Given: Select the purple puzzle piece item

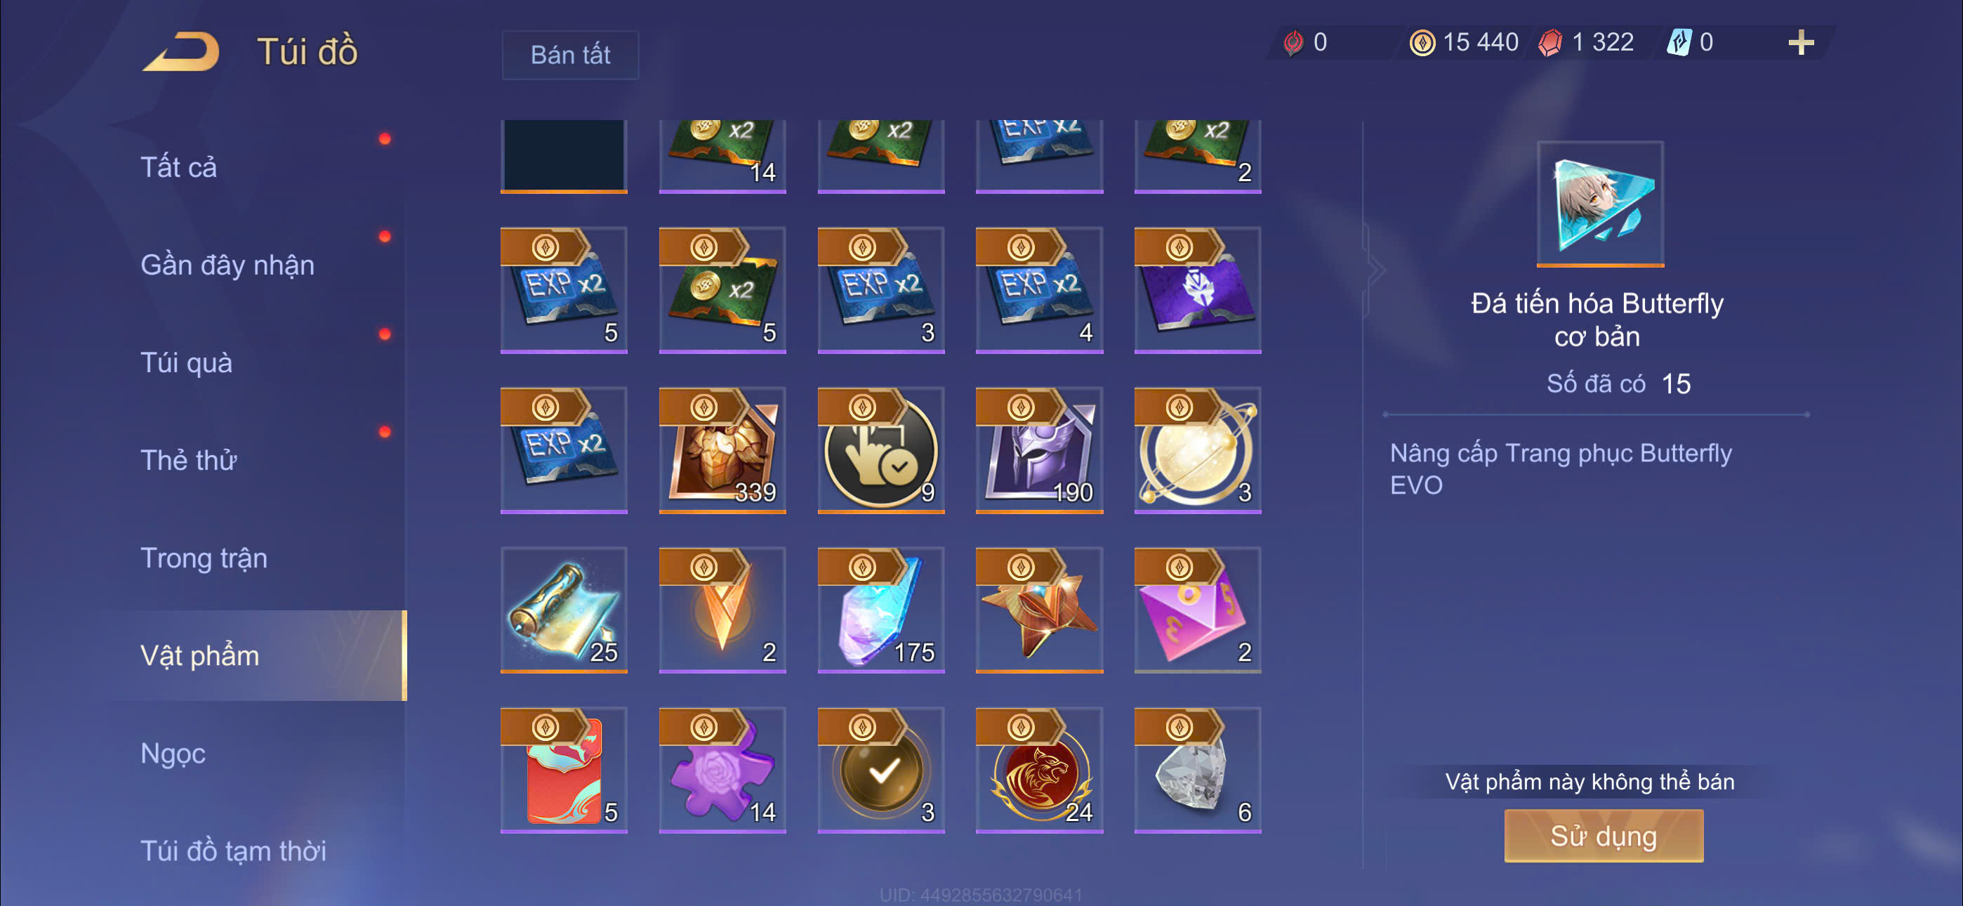Looking at the screenshot, I should [x=722, y=770].
